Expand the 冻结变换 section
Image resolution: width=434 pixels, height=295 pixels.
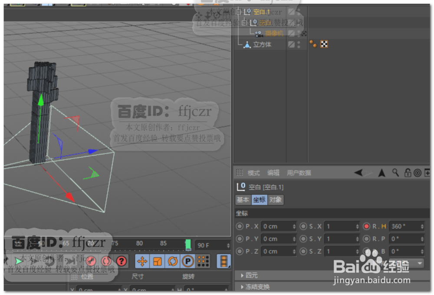[255, 287]
